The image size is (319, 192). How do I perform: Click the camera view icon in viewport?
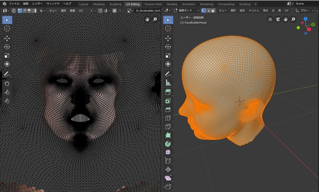coord(278,19)
